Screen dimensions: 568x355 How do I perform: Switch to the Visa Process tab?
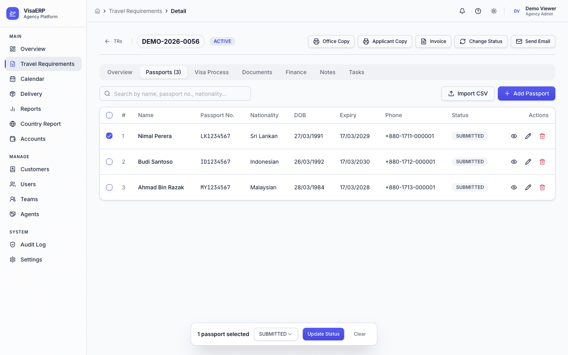(211, 72)
